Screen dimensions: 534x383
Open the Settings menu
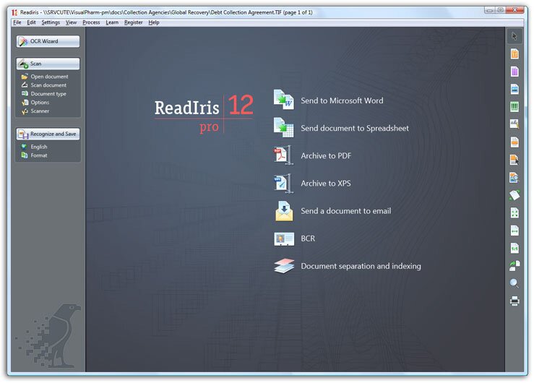point(51,22)
